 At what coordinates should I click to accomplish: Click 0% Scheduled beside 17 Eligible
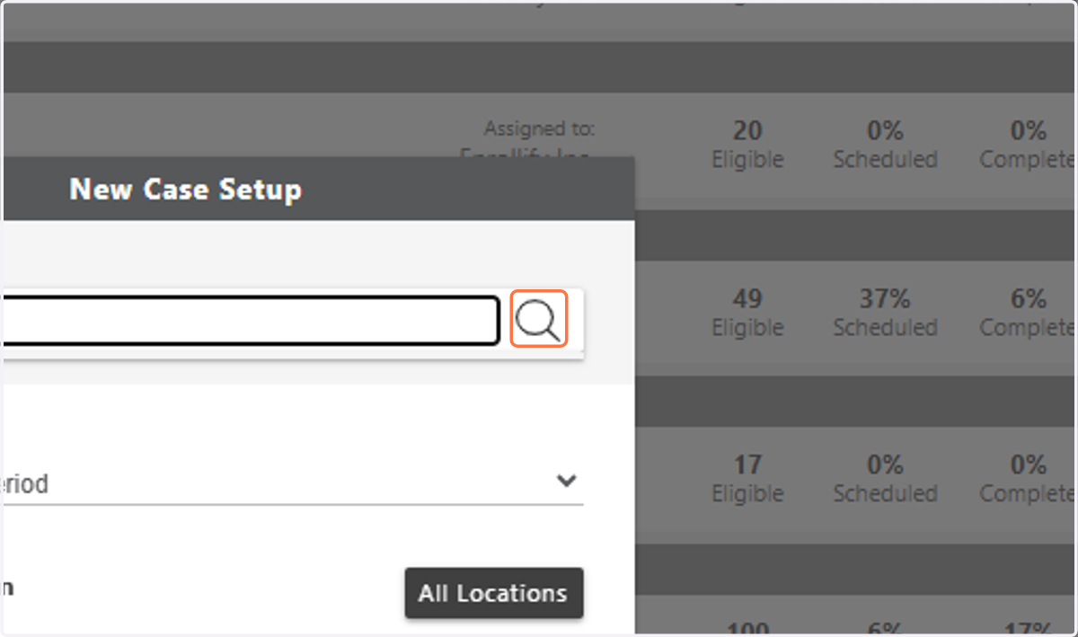pyautogui.click(x=885, y=479)
